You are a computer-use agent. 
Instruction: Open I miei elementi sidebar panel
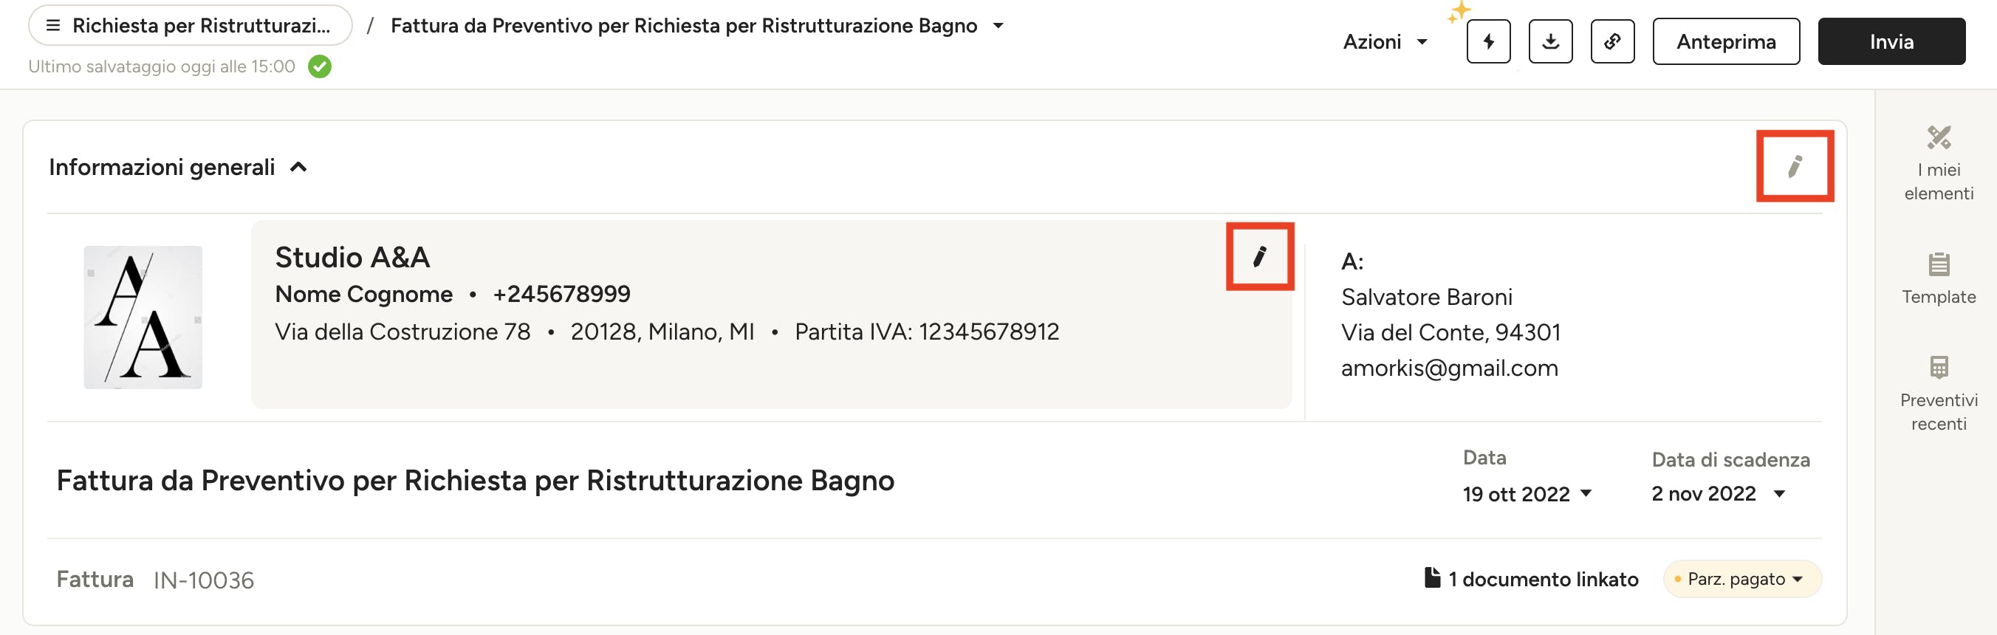pos(1938,164)
